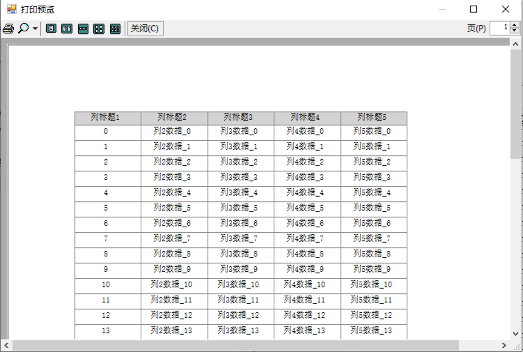523x352 pixels.
Task: Select the three-page preview layout
Action: (x=83, y=29)
